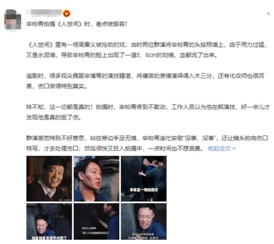This screenshot has width=274, height=244.
Task: Open thumbnail of man with wounded cheek
Action: [96, 179]
